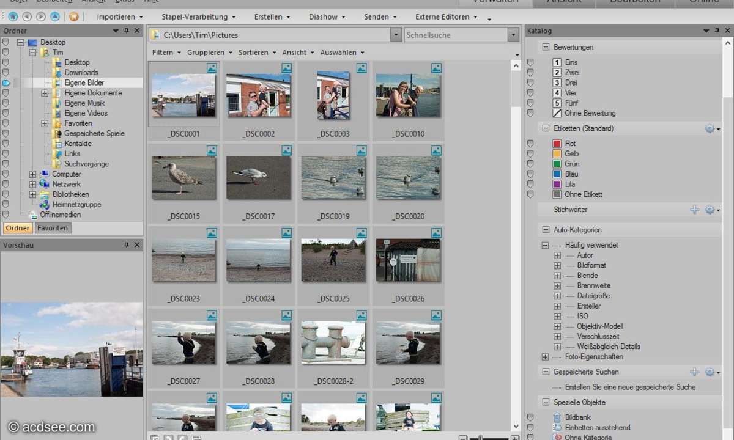Open the Schnellsuche dropdown arrow
This screenshot has height=440, width=734.
point(513,35)
